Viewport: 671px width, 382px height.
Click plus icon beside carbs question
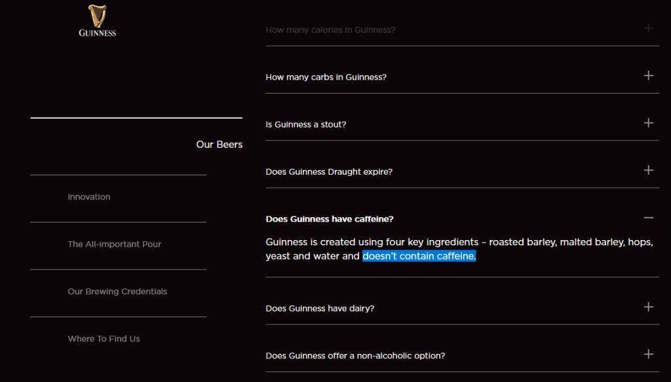pos(648,76)
